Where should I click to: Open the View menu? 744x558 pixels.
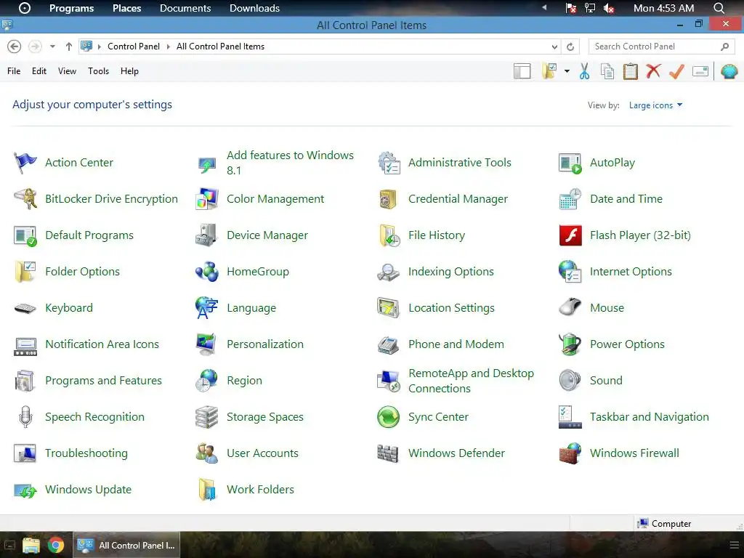[67, 71]
